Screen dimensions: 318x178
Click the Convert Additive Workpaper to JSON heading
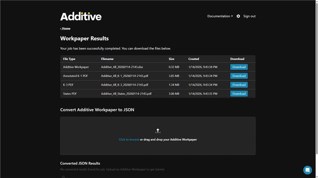coord(97,110)
